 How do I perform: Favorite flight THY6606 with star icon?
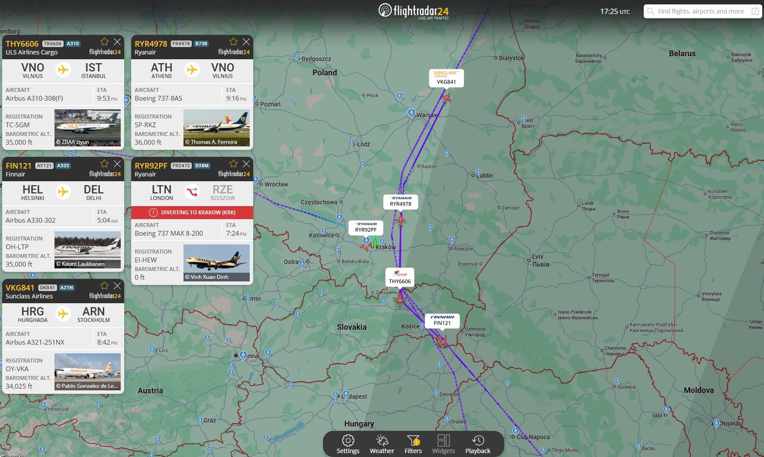pos(105,42)
